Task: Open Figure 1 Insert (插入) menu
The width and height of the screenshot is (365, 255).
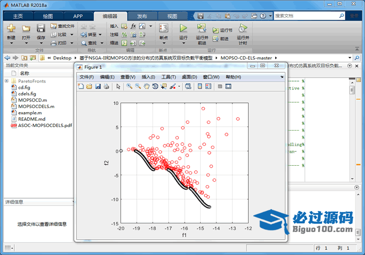Action: [x=148, y=77]
